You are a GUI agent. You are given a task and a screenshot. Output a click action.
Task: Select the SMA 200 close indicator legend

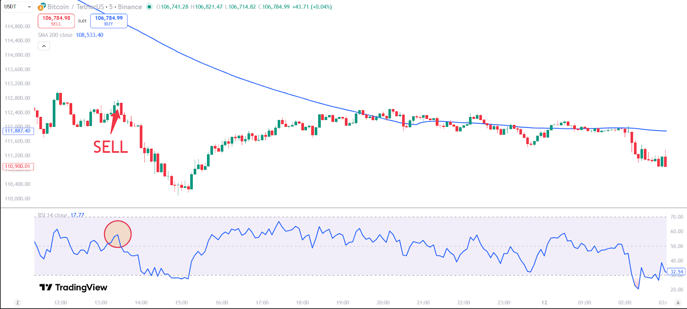pos(55,35)
